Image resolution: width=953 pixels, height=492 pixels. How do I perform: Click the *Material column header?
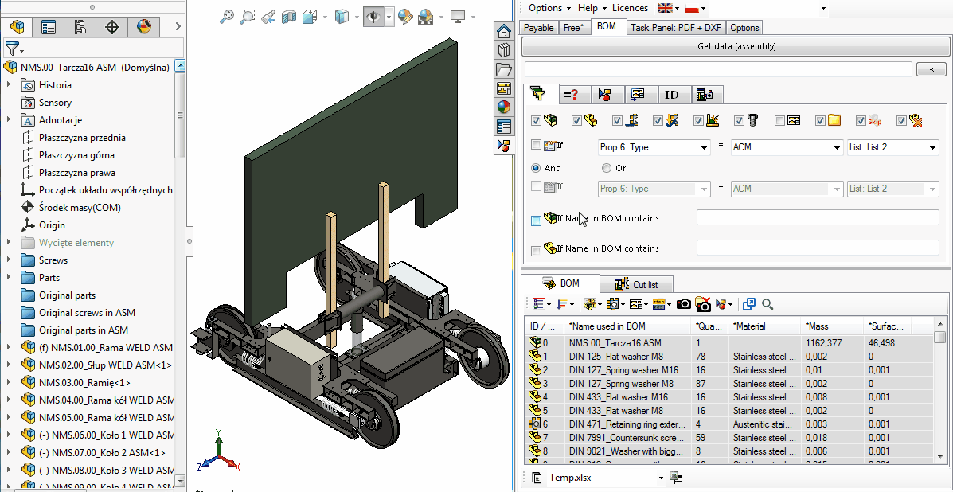764,326
